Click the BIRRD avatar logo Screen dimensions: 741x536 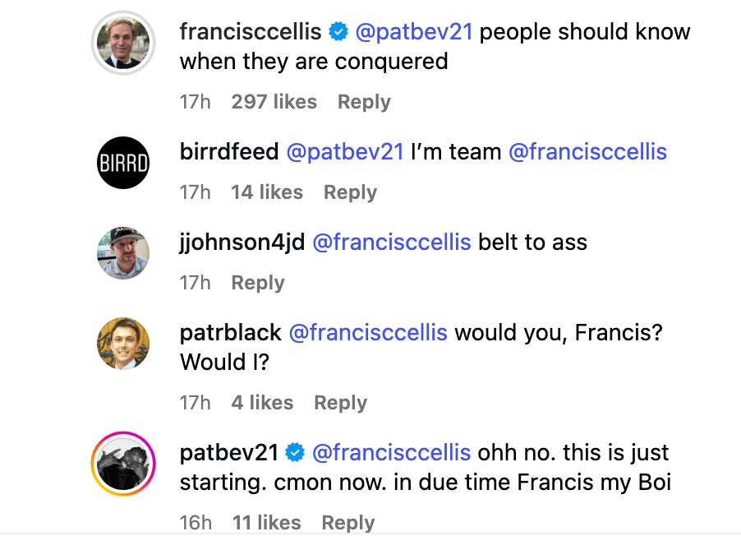123,162
